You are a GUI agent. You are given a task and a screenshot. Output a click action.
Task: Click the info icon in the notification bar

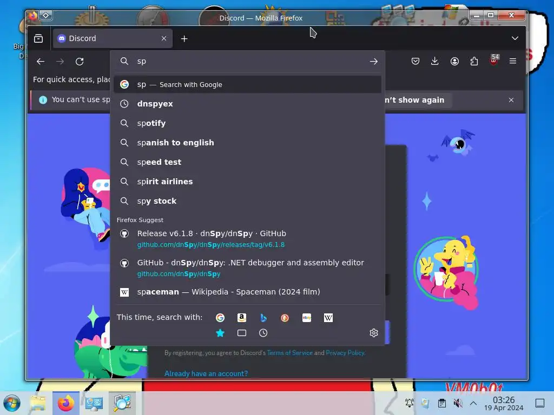coord(43,100)
